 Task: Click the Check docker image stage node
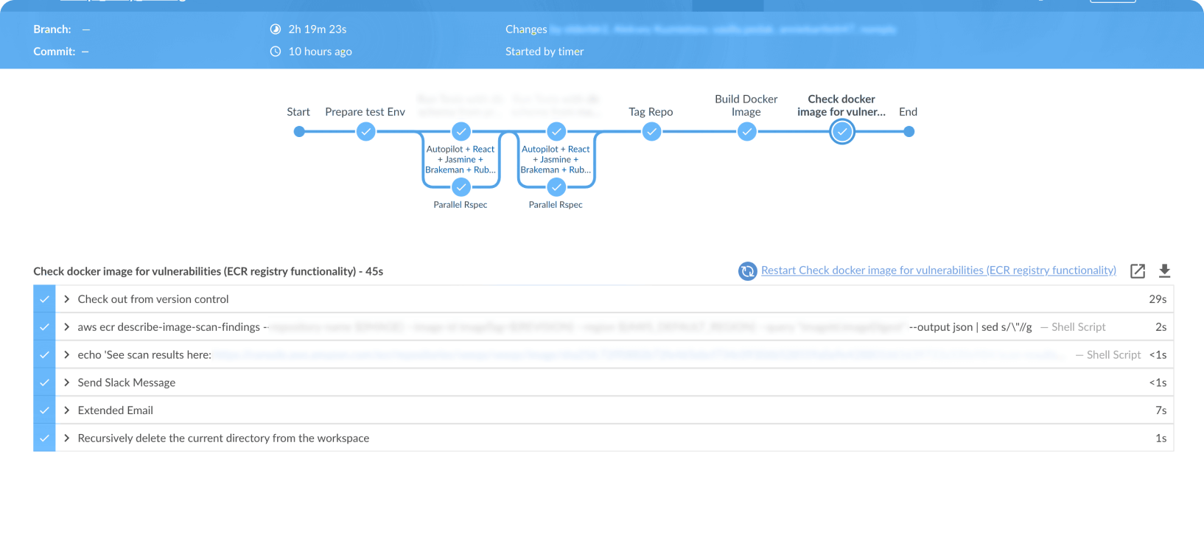coord(841,132)
